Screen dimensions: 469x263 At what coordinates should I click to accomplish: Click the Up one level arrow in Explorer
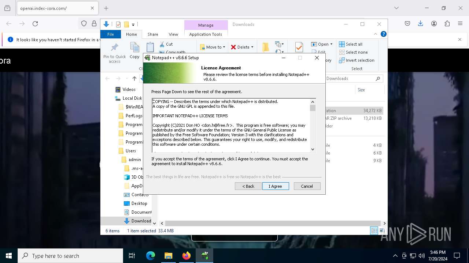click(x=134, y=79)
